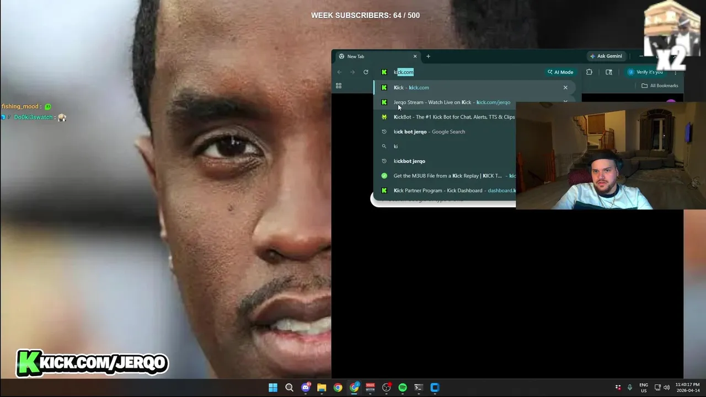Switch to AI Mode in the address bar
The height and width of the screenshot is (397, 706).
click(x=560, y=72)
